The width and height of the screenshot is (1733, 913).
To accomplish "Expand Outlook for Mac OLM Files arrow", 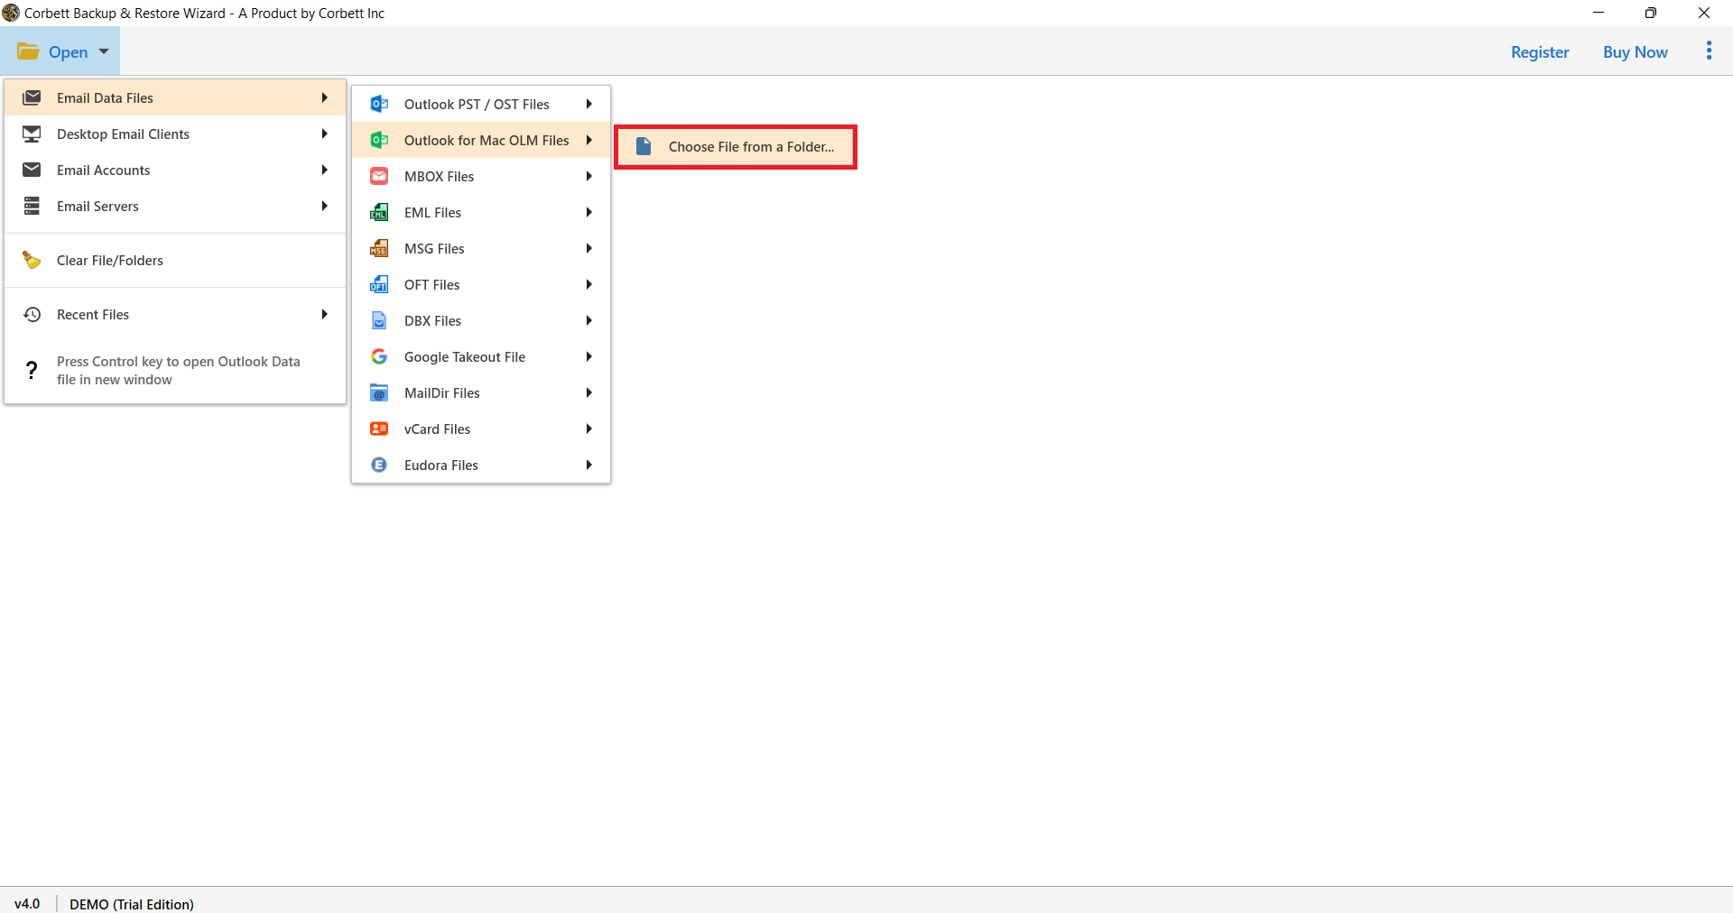I will (x=588, y=140).
